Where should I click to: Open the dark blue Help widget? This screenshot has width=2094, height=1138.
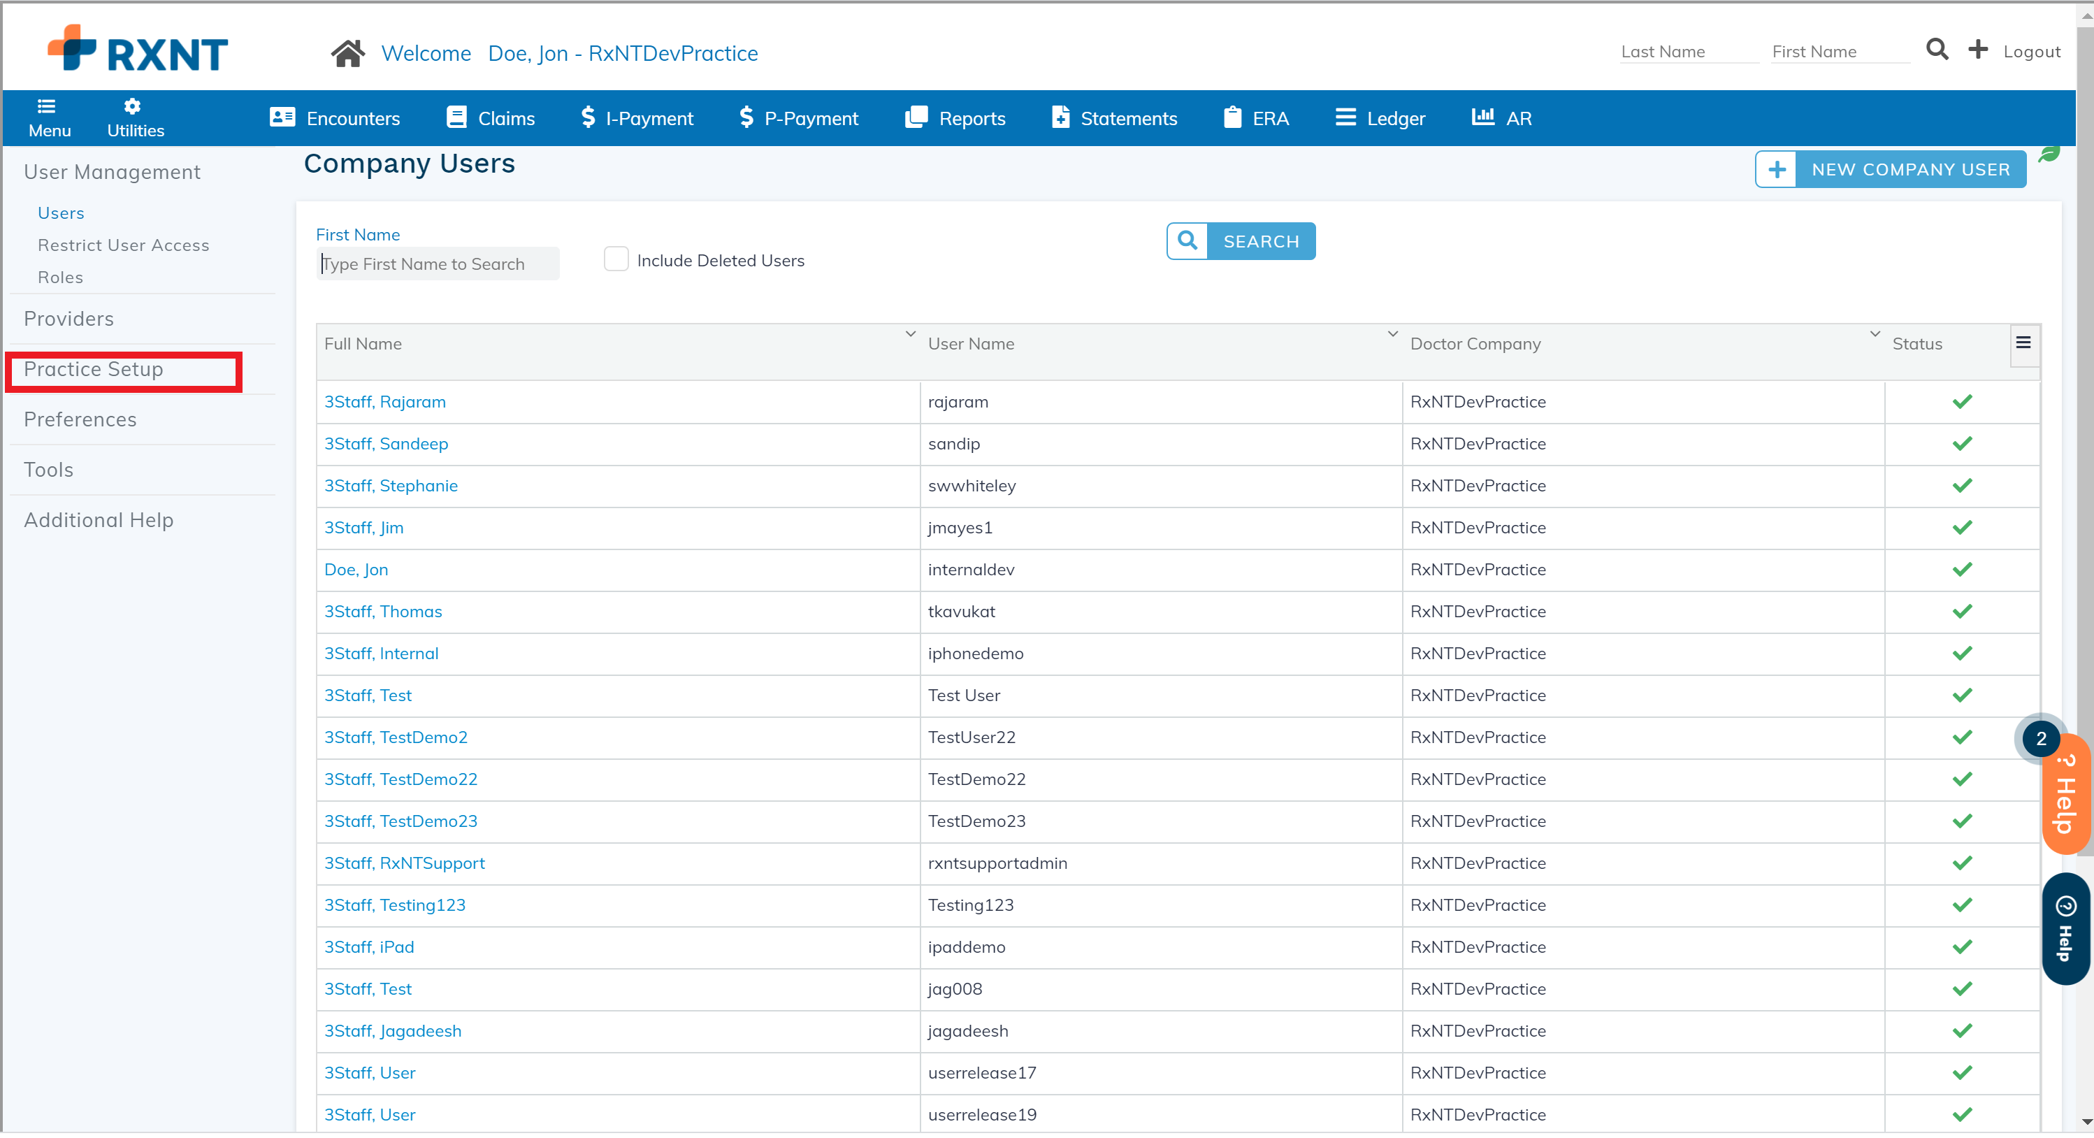2065,930
